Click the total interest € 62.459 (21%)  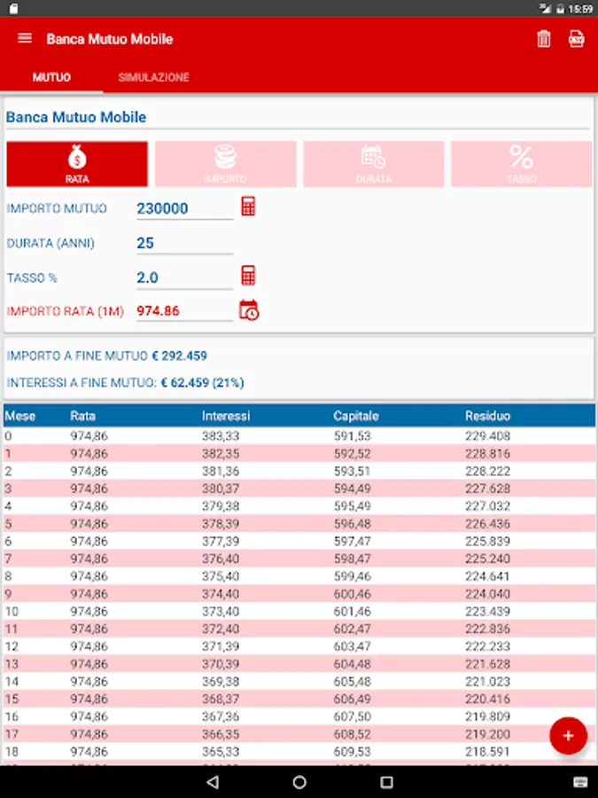click(x=202, y=383)
